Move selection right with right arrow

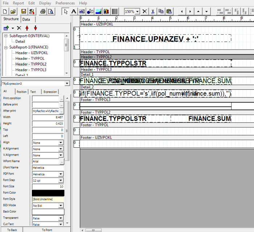tap(190, 12)
